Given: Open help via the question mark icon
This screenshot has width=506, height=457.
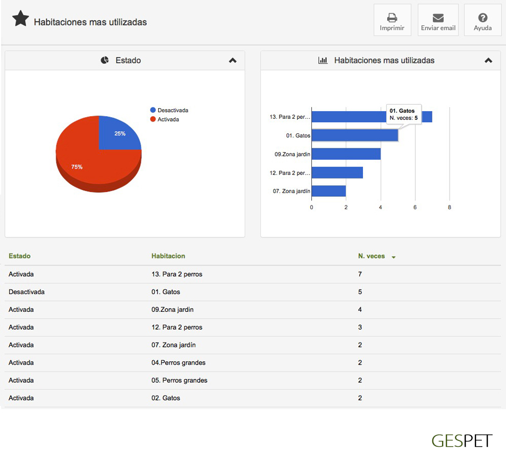Looking at the screenshot, I should click(482, 18).
